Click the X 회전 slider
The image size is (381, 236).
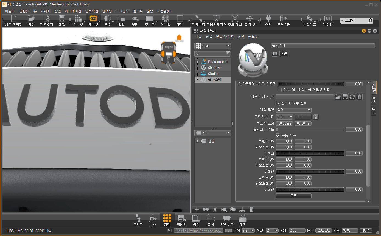310,153
